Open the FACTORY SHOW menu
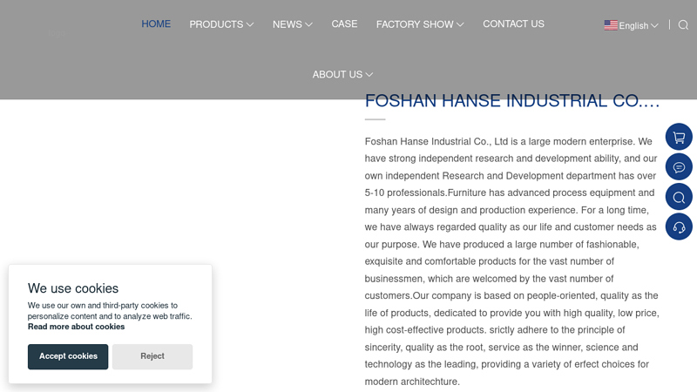The image size is (697, 392). (x=420, y=24)
